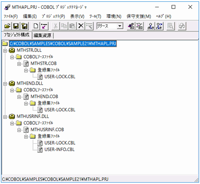Click the document icon beside USER-INFO.CBL
The image size is (200, 184).
pos(40,150)
